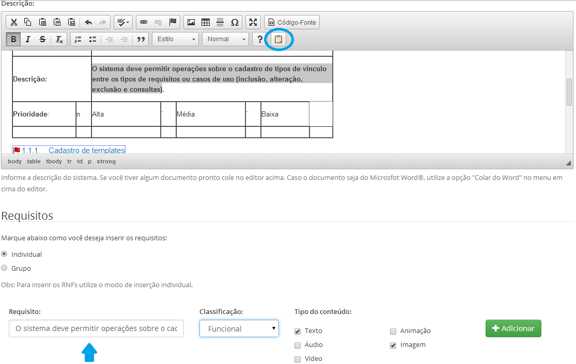This screenshot has height=364, width=576.
Task: Click the highlighted description text in table
Action: tap(212, 79)
